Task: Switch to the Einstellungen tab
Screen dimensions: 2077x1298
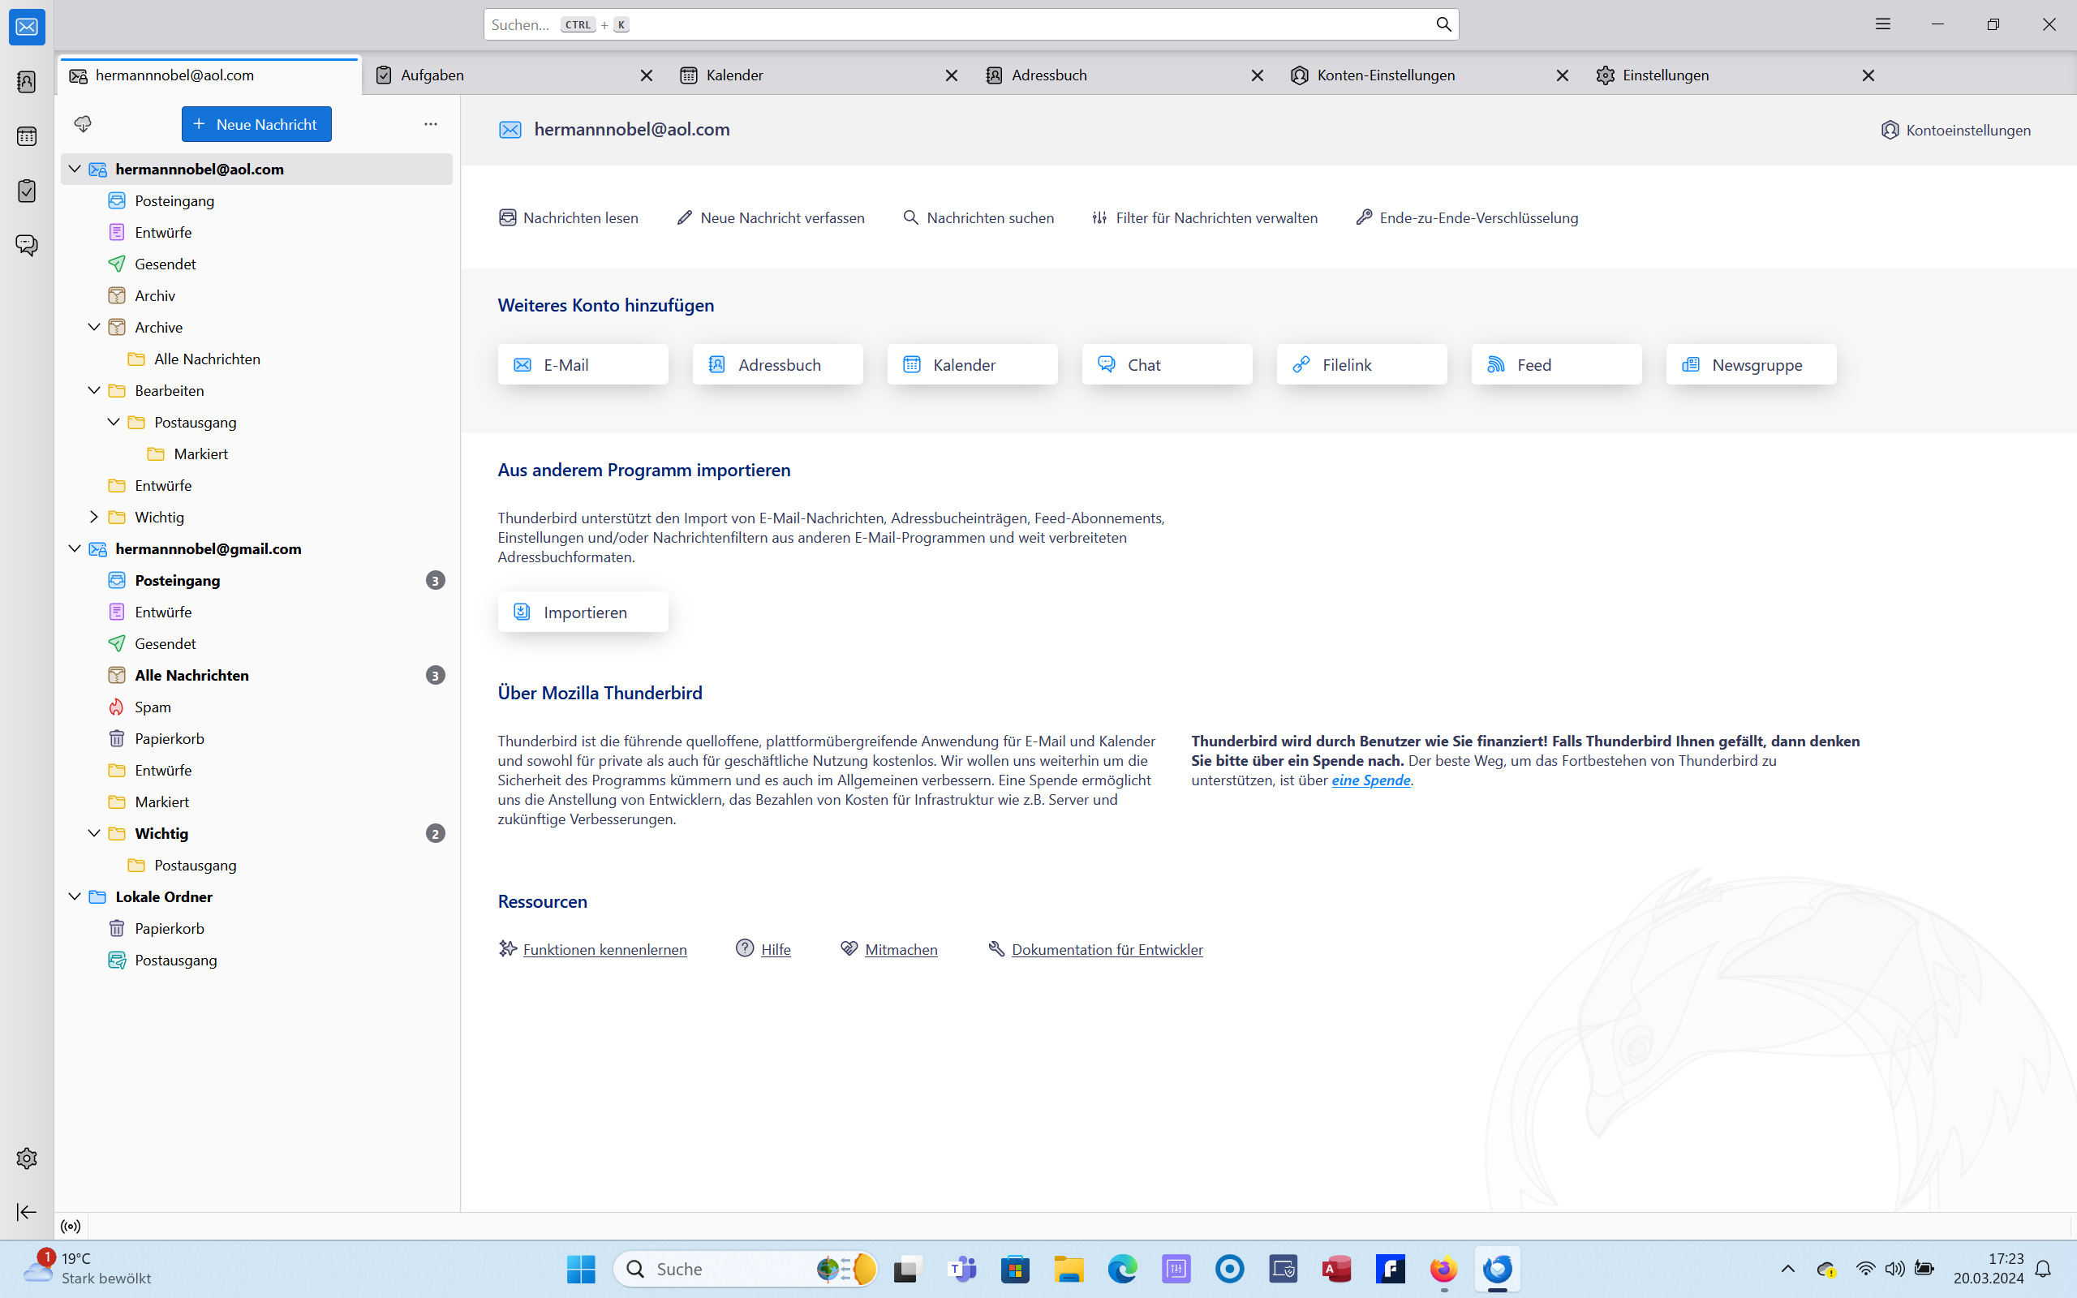Action: point(1737,75)
